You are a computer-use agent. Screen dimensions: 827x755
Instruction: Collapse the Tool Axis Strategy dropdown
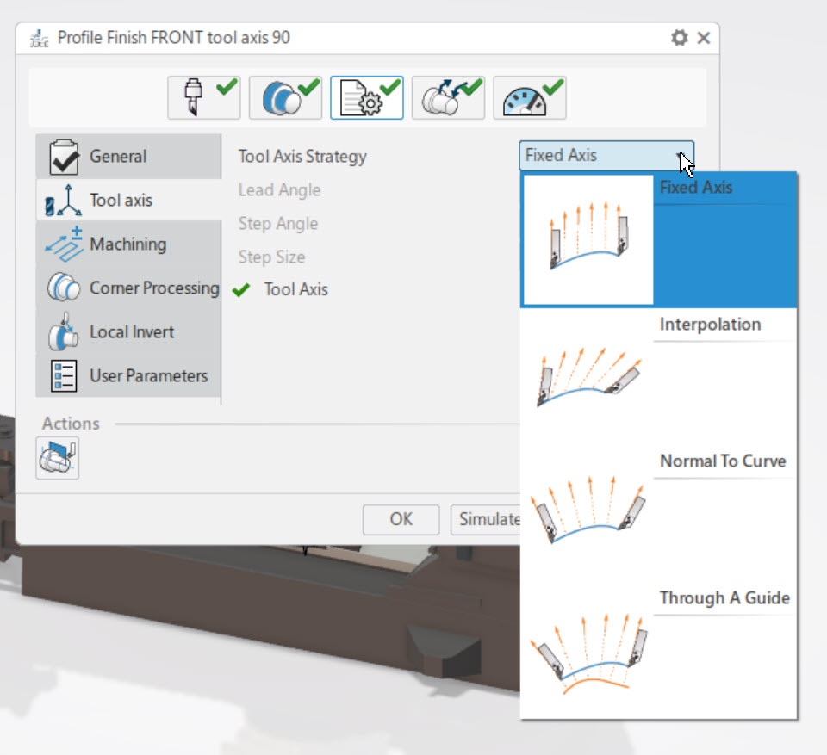tap(606, 155)
